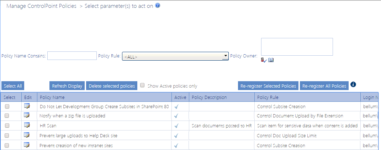Screen dimensions: 381x150
Task: Expand the Policy Rule dropdown
Action: click(x=225, y=56)
